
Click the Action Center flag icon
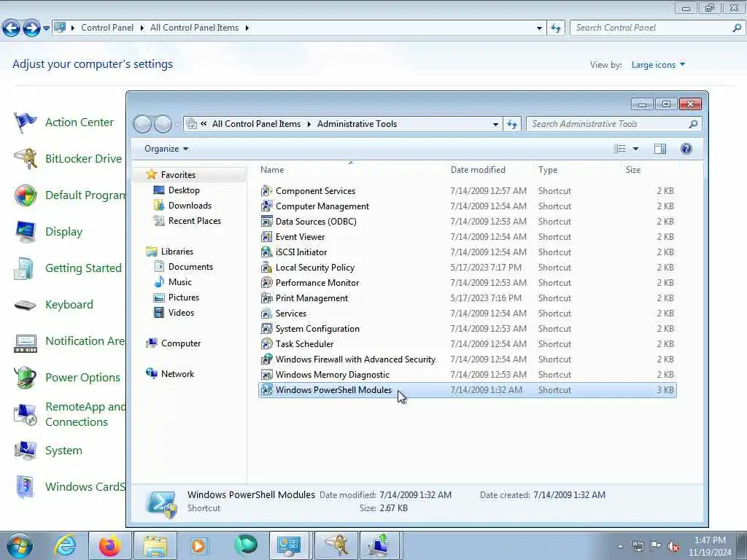pyautogui.click(x=26, y=122)
